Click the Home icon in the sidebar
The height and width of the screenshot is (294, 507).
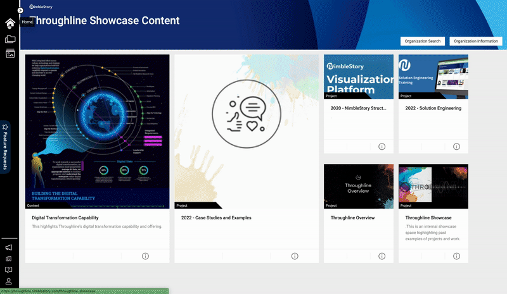10,23
